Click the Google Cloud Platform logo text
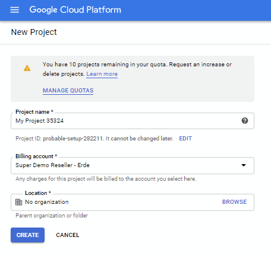 coord(75,10)
